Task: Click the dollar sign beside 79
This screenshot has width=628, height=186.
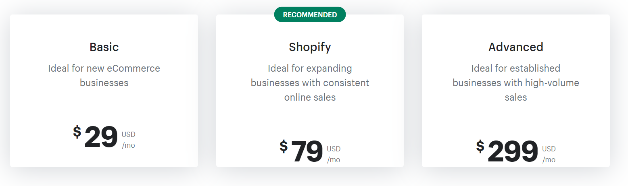Action: click(x=284, y=146)
